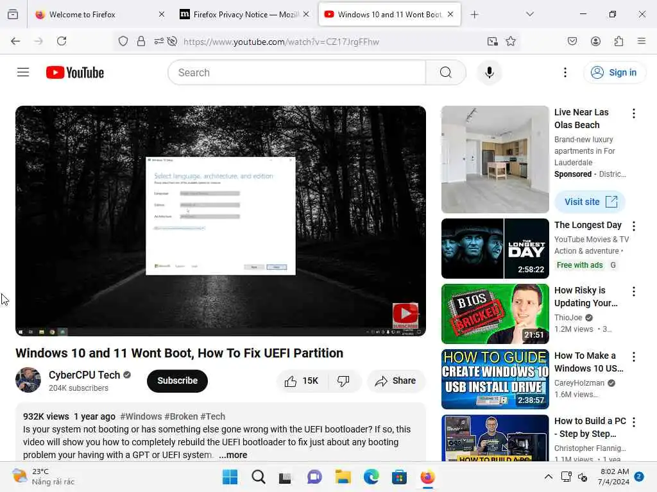Open Windows Start menu
Viewport: 657px width, 492px height.
230,477
